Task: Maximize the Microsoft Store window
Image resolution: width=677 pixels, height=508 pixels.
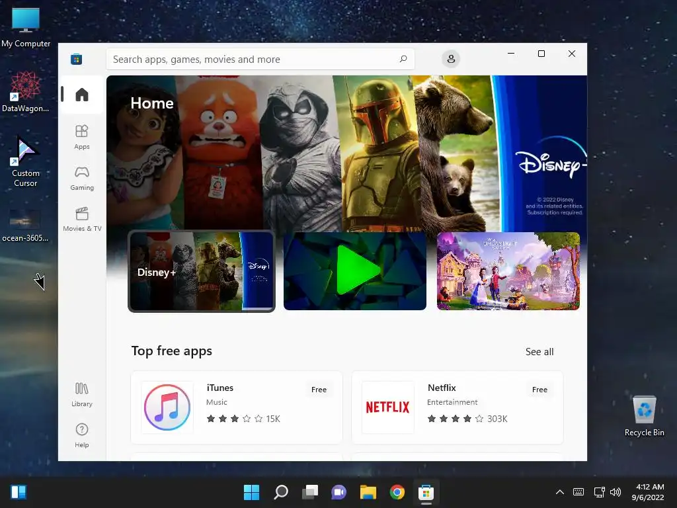Action: (541, 54)
